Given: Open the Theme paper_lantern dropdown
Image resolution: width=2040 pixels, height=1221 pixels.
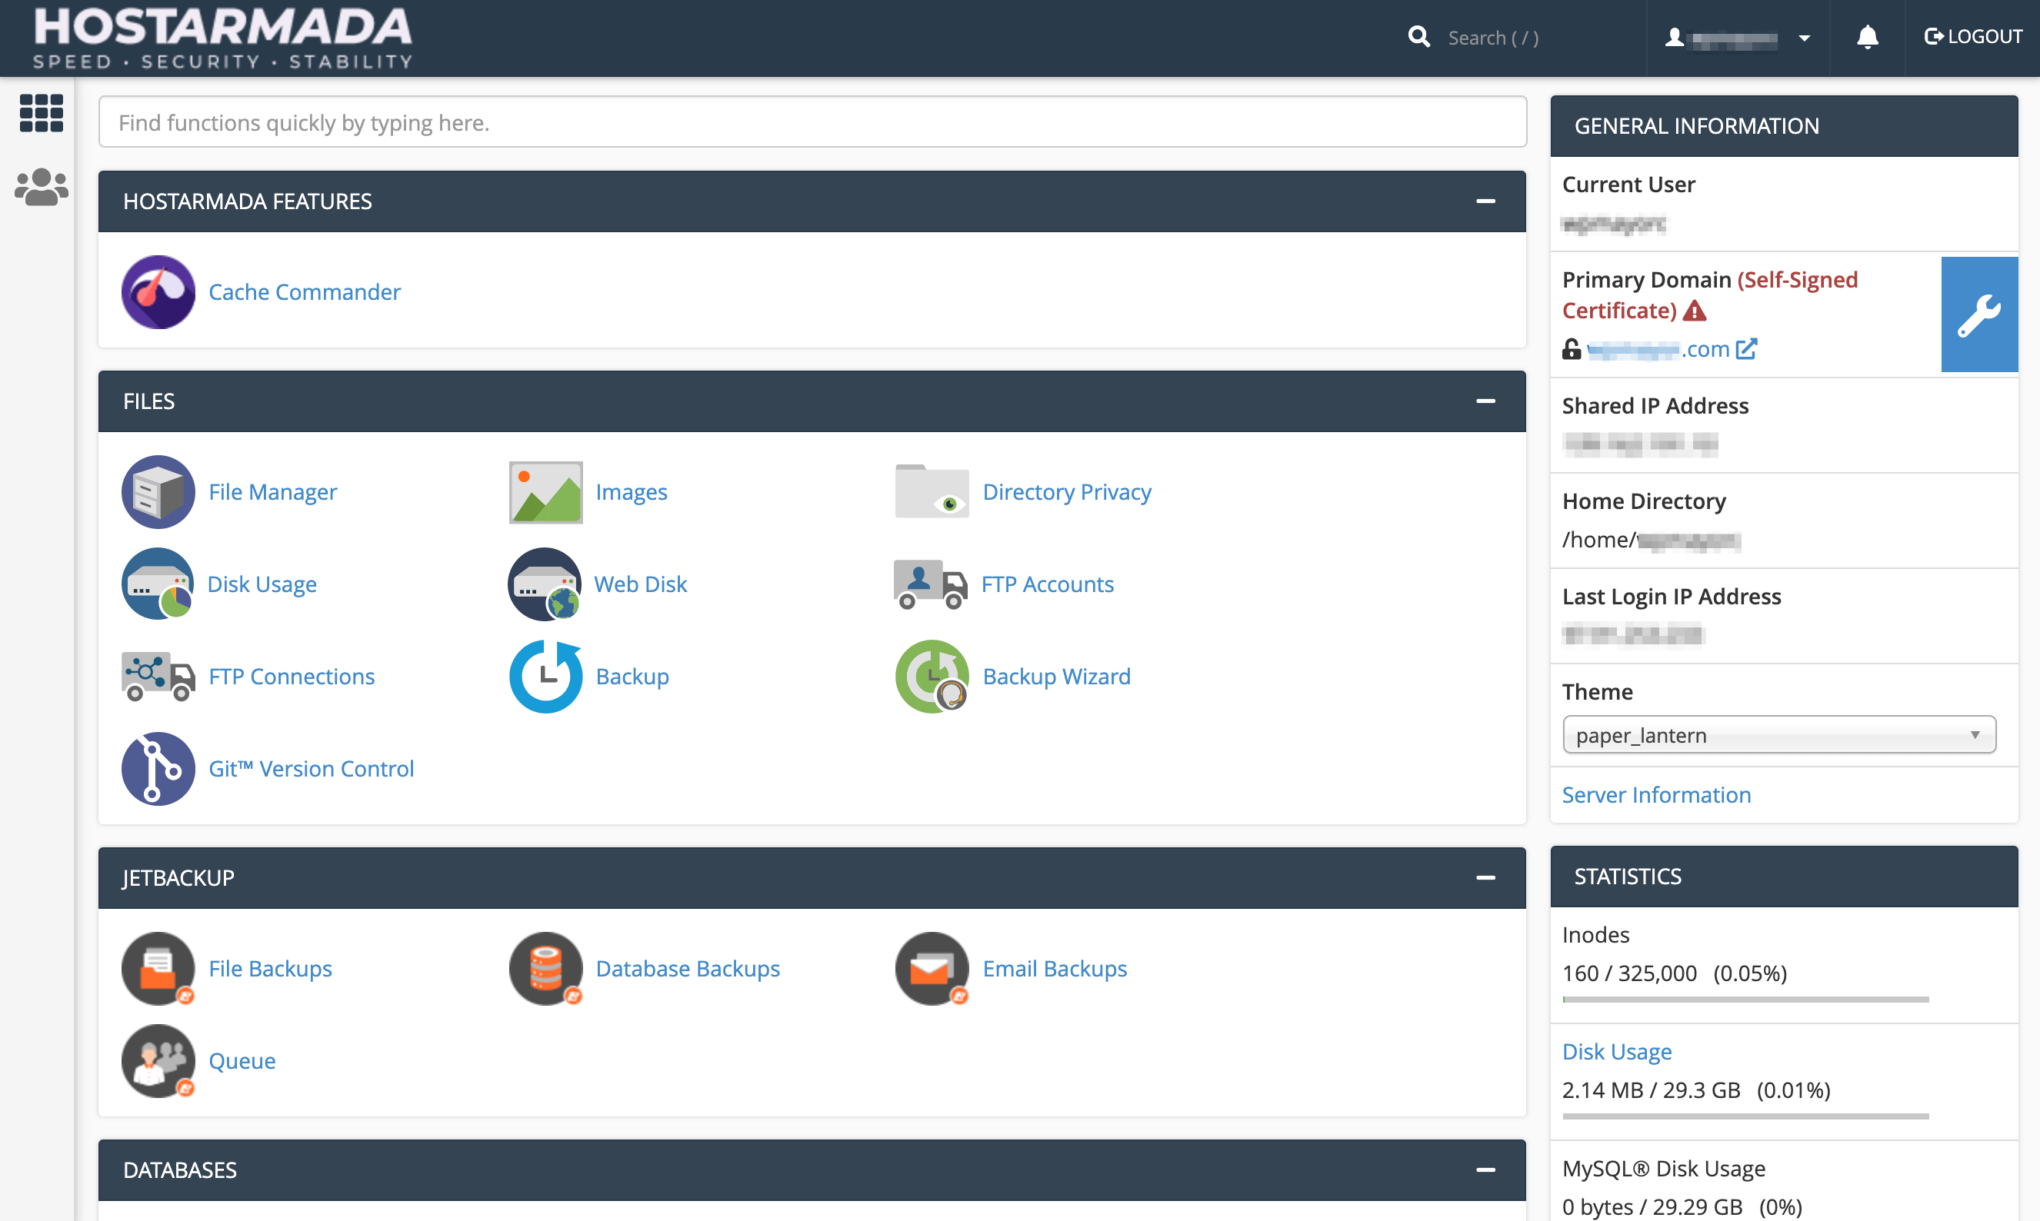Looking at the screenshot, I should click(x=1778, y=735).
